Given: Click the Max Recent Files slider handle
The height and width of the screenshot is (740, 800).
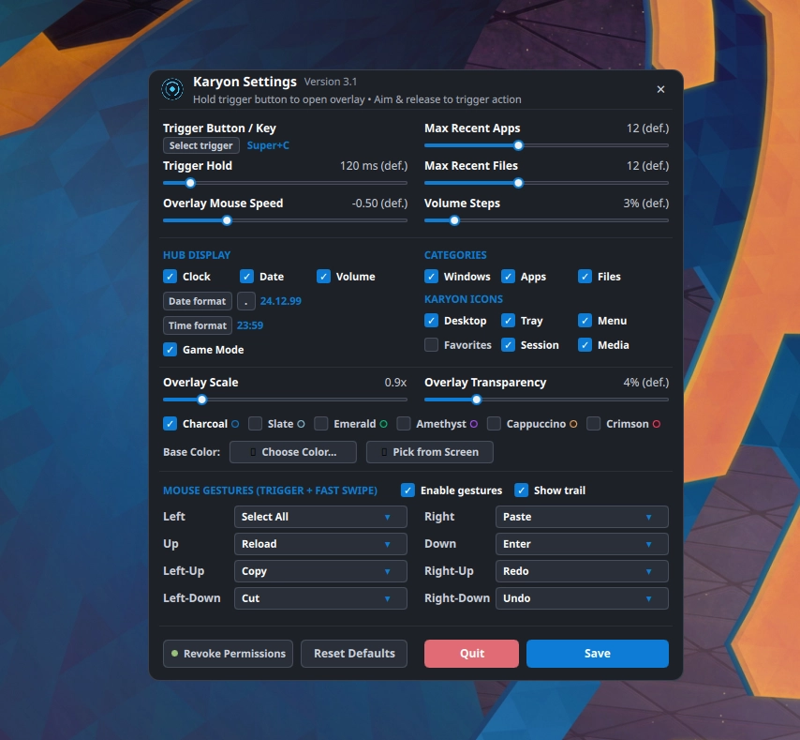Looking at the screenshot, I should 518,183.
